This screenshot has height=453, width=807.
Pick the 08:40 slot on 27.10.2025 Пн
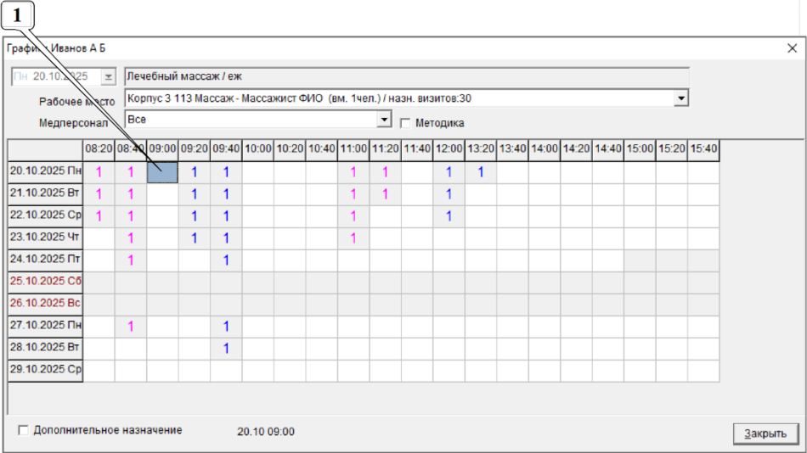[131, 327]
